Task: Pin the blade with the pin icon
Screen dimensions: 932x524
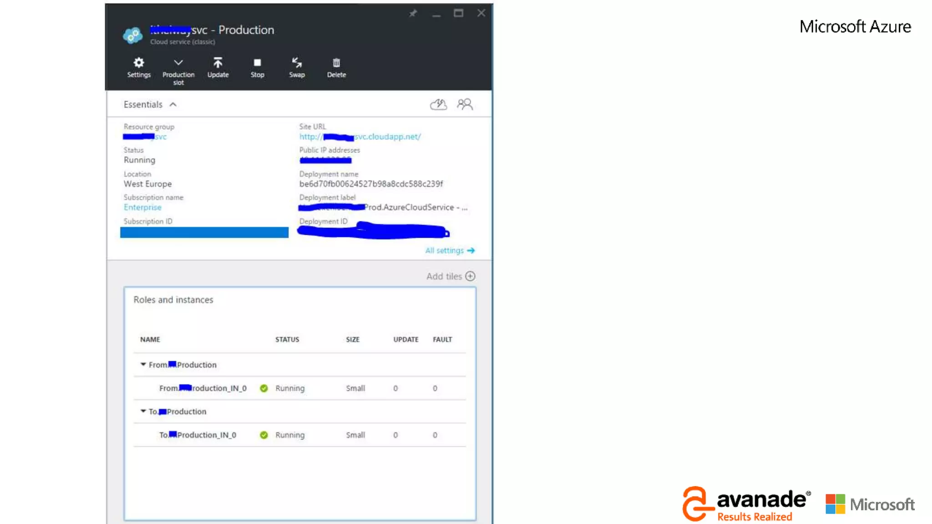Action: pos(413,13)
